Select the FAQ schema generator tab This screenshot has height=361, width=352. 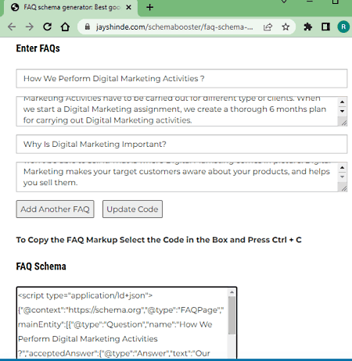[70, 8]
